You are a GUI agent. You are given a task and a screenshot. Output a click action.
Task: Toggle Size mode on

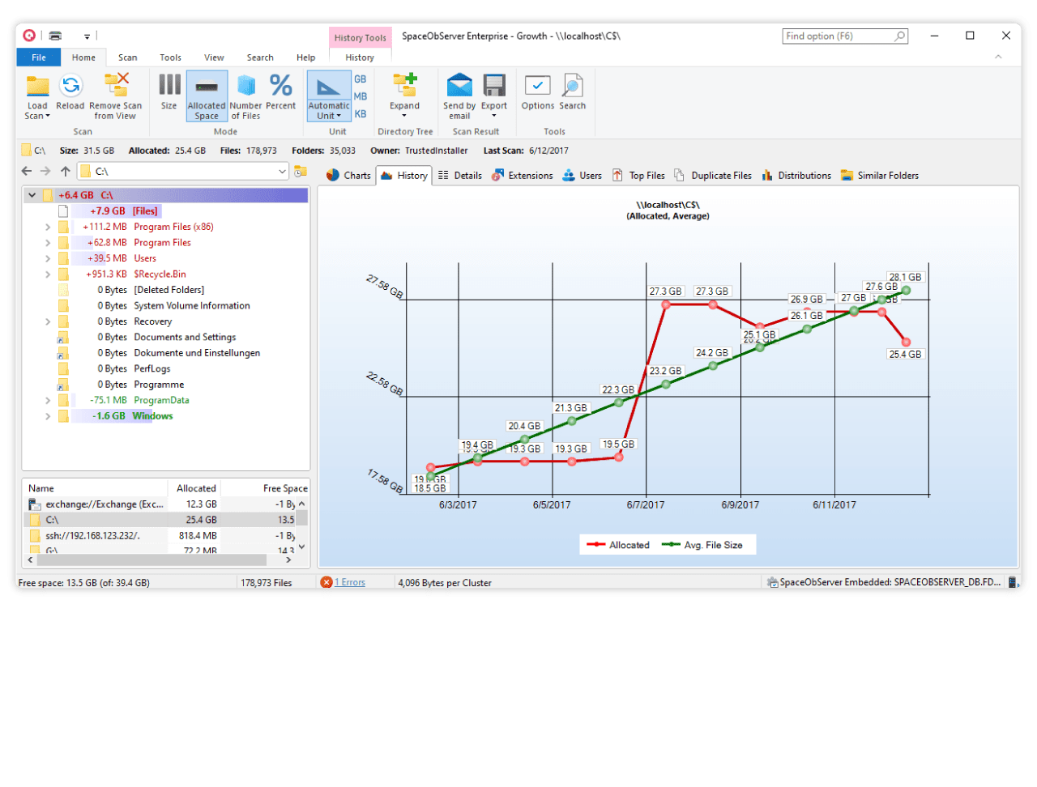click(169, 95)
